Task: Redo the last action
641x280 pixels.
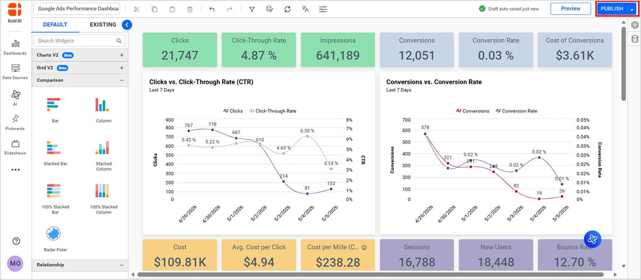Action: pos(230,9)
